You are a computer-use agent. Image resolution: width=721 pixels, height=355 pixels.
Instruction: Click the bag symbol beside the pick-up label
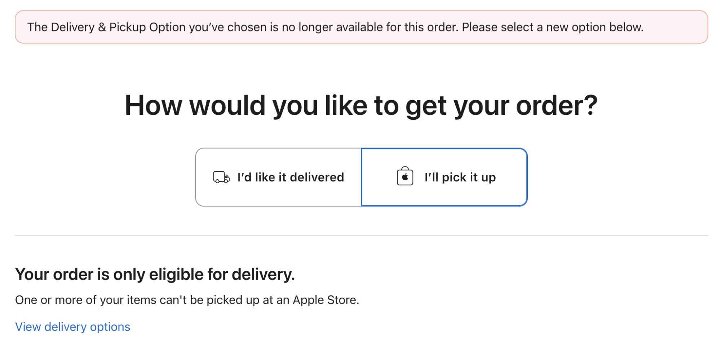coord(405,176)
